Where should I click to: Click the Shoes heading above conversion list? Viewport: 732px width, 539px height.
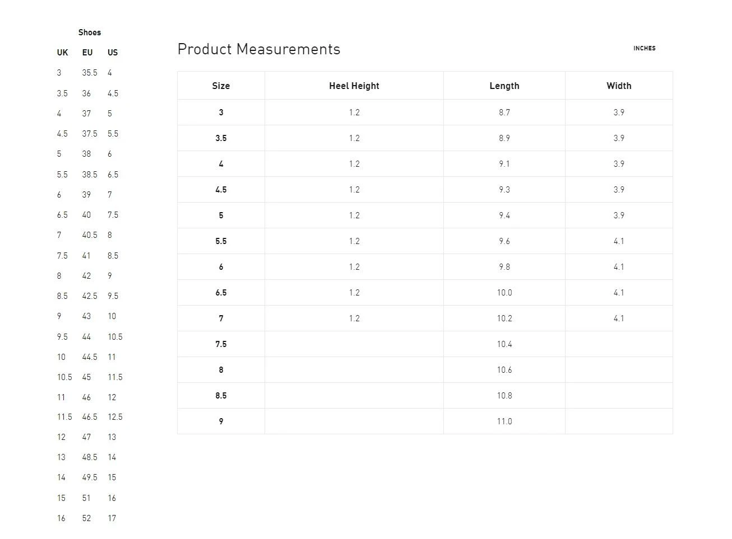(90, 32)
